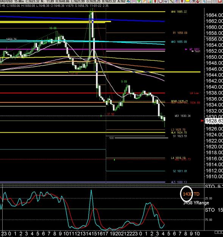
Task: Click the current price 1628.63 marker
Action: click(214, 121)
